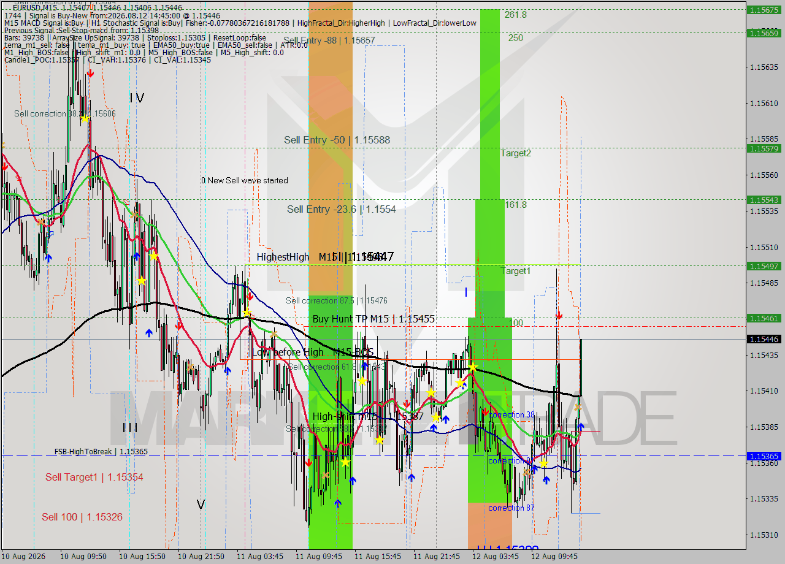
Task: Select the 1.15610 price axis value
Action: pos(764,103)
